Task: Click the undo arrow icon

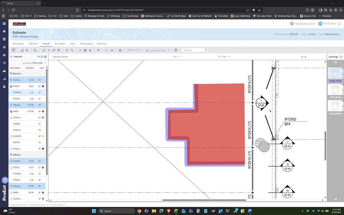Action: tap(98, 50)
